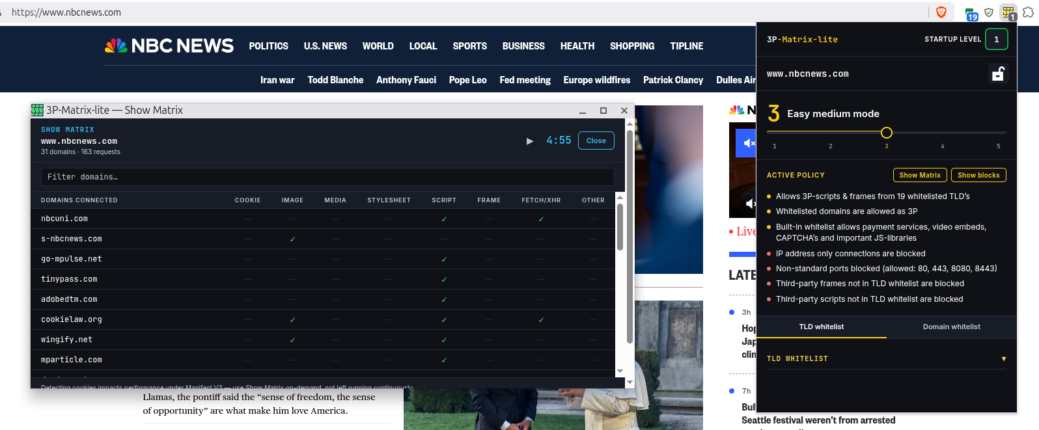Focus the Filter domains field
This screenshot has width=1039, height=430.
click(x=327, y=177)
